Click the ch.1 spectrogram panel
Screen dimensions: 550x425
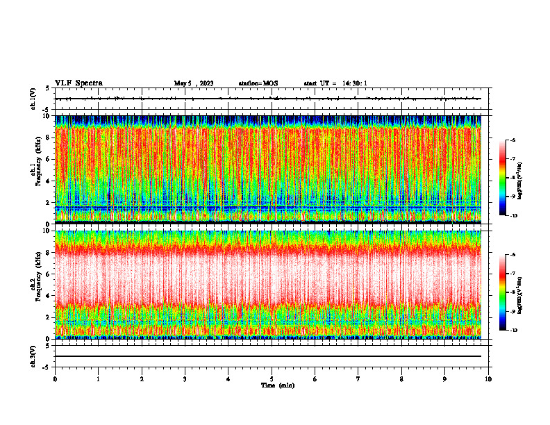pos(268,169)
